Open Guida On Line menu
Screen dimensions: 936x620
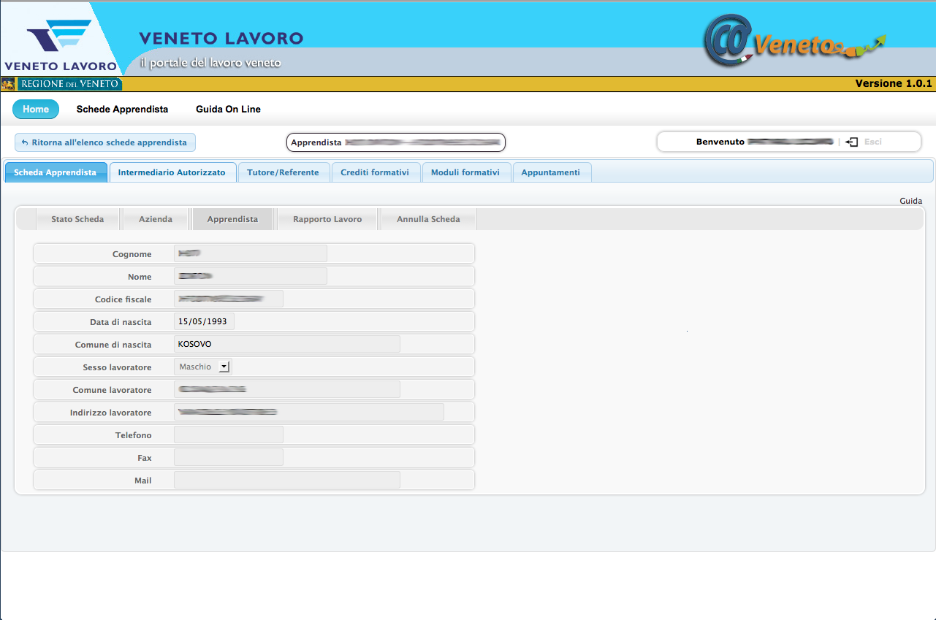click(x=228, y=110)
